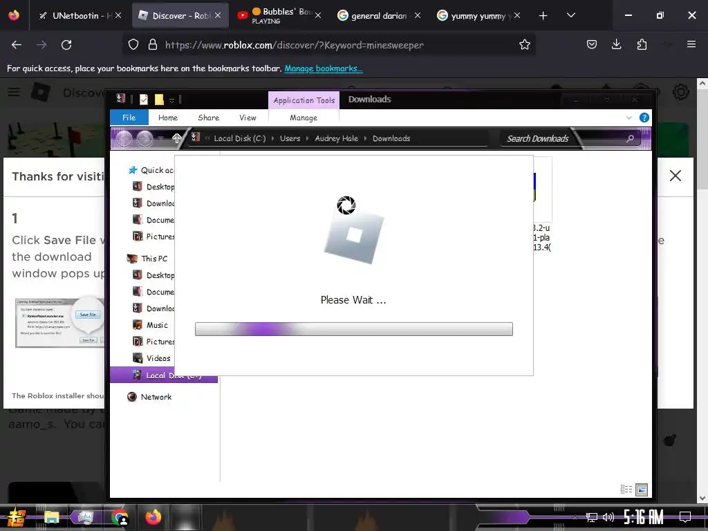The image size is (708, 531).
Task: Open the Manage ribbon tab
Action: tap(304, 118)
